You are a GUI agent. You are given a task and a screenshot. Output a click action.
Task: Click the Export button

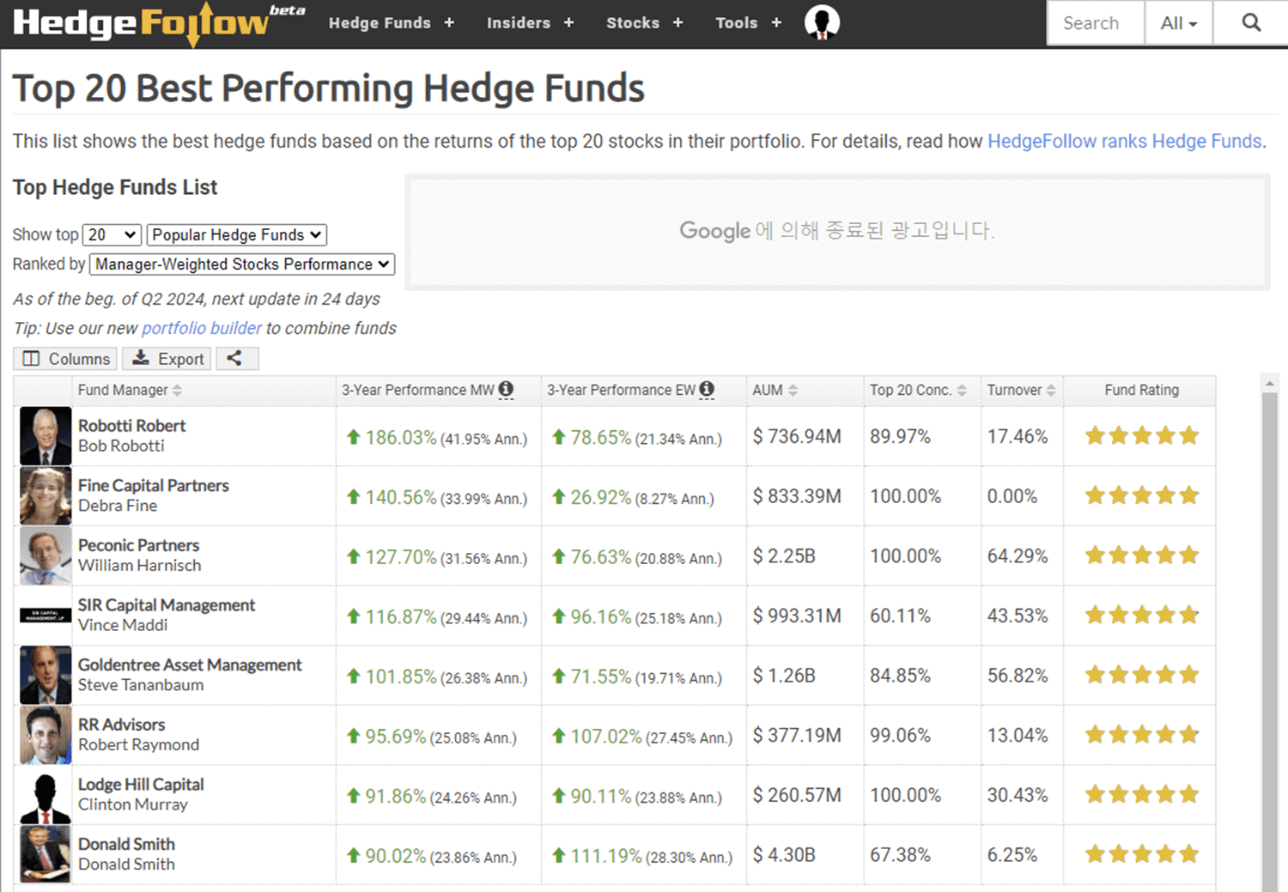(x=168, y=358)
